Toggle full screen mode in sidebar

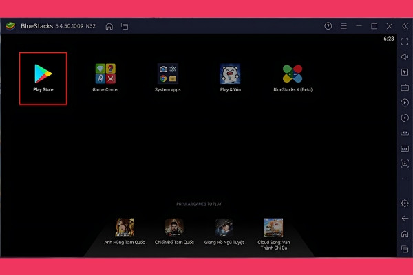(x=405, y=41)
